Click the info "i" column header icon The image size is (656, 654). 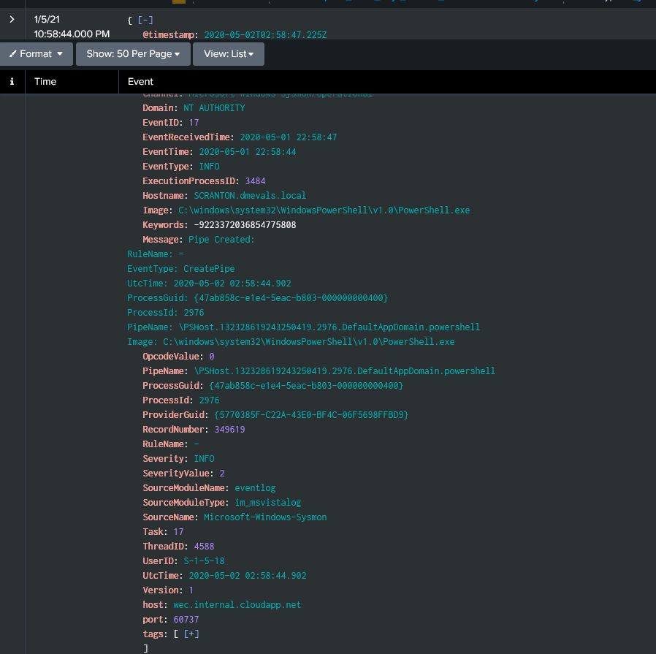pyautogui.click(x=12, y=82)
